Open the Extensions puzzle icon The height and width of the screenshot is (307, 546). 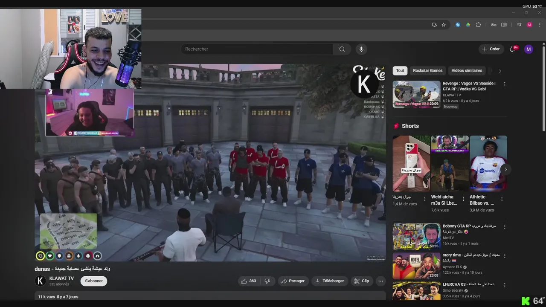click(x=478, y=25)
